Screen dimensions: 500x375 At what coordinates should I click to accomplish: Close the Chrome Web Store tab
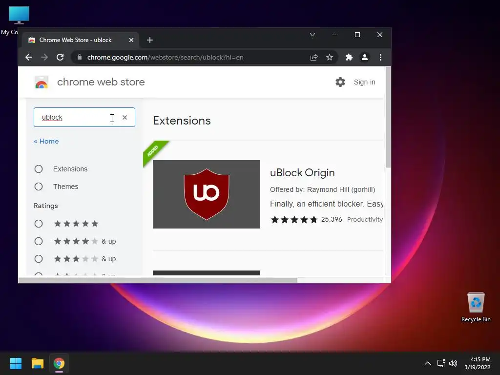click(131, 40)
